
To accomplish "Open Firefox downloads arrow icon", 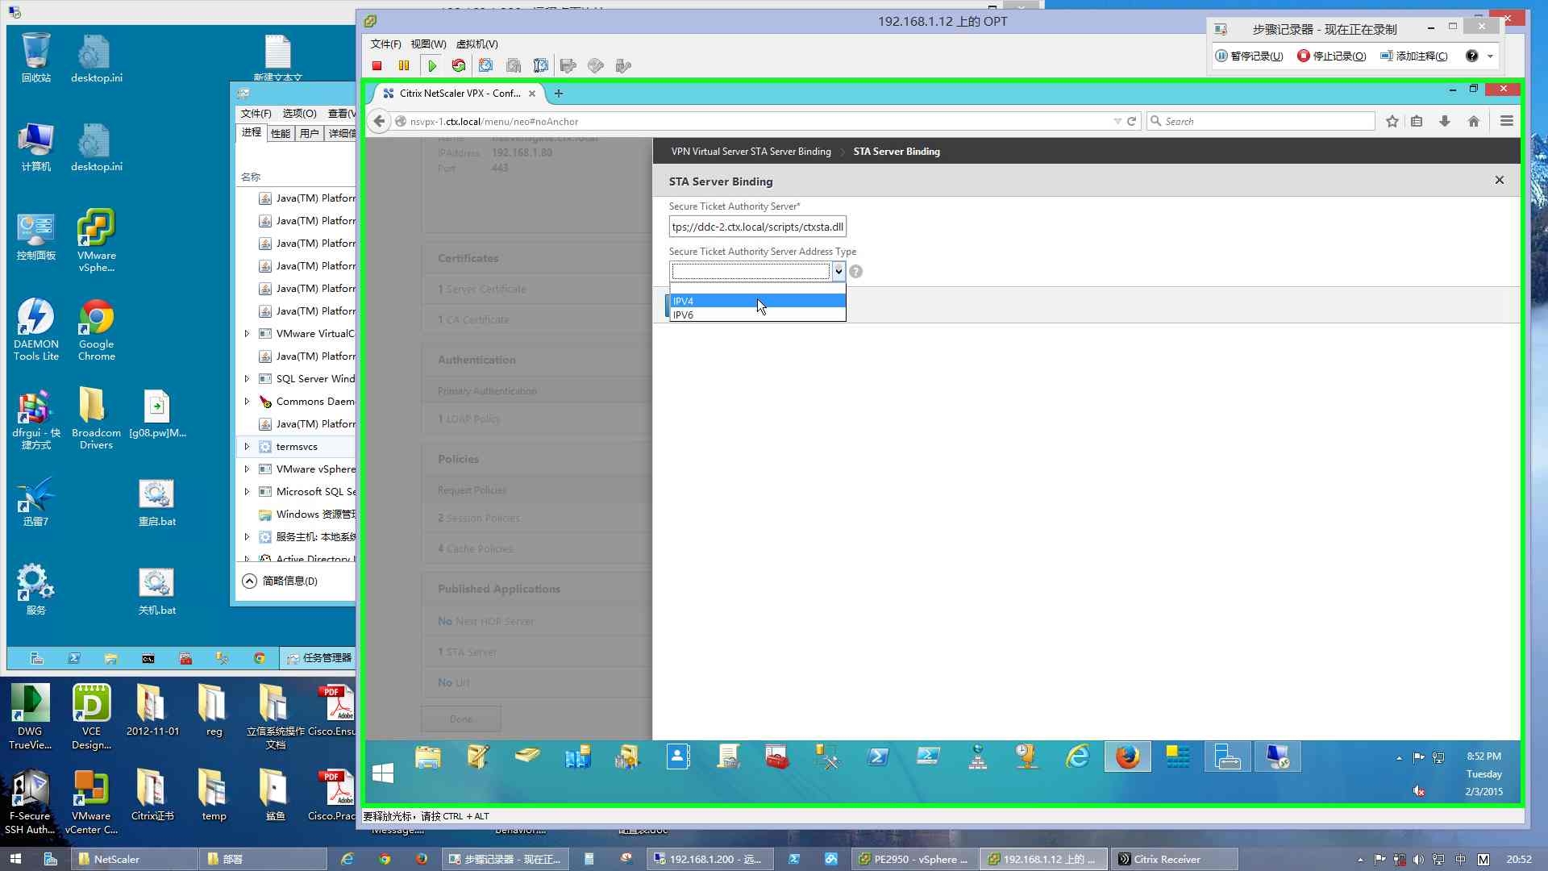I will coord(1445,121).
